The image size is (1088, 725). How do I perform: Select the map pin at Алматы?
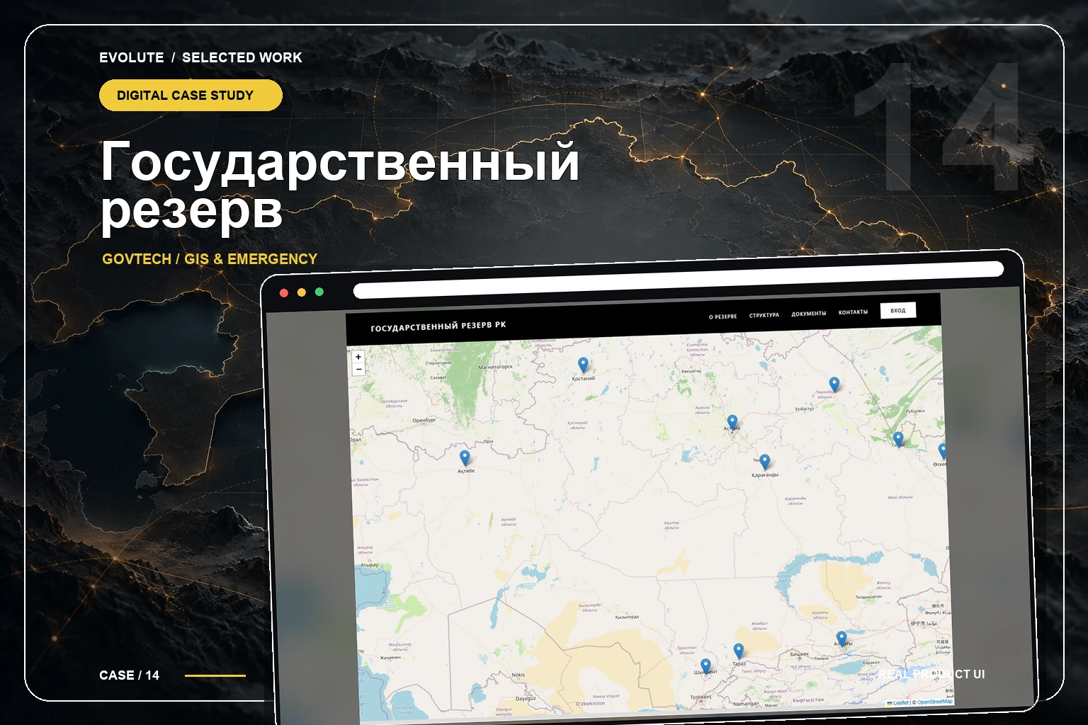(x=841, y=639)
